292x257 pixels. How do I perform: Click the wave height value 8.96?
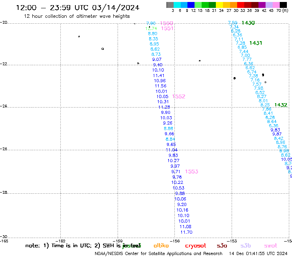(281, 142)
